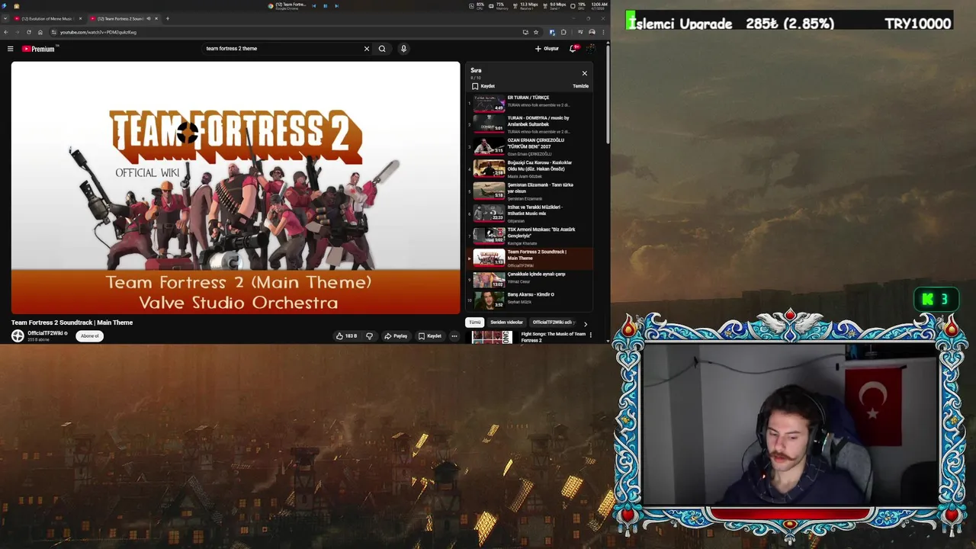
Task: Open more actions ellipsis under video
Action: (454, 335)
